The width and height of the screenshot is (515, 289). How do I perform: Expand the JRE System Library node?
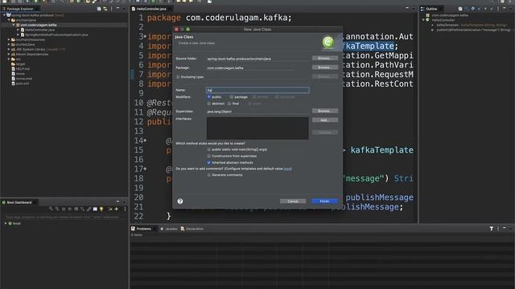point(9,50)
